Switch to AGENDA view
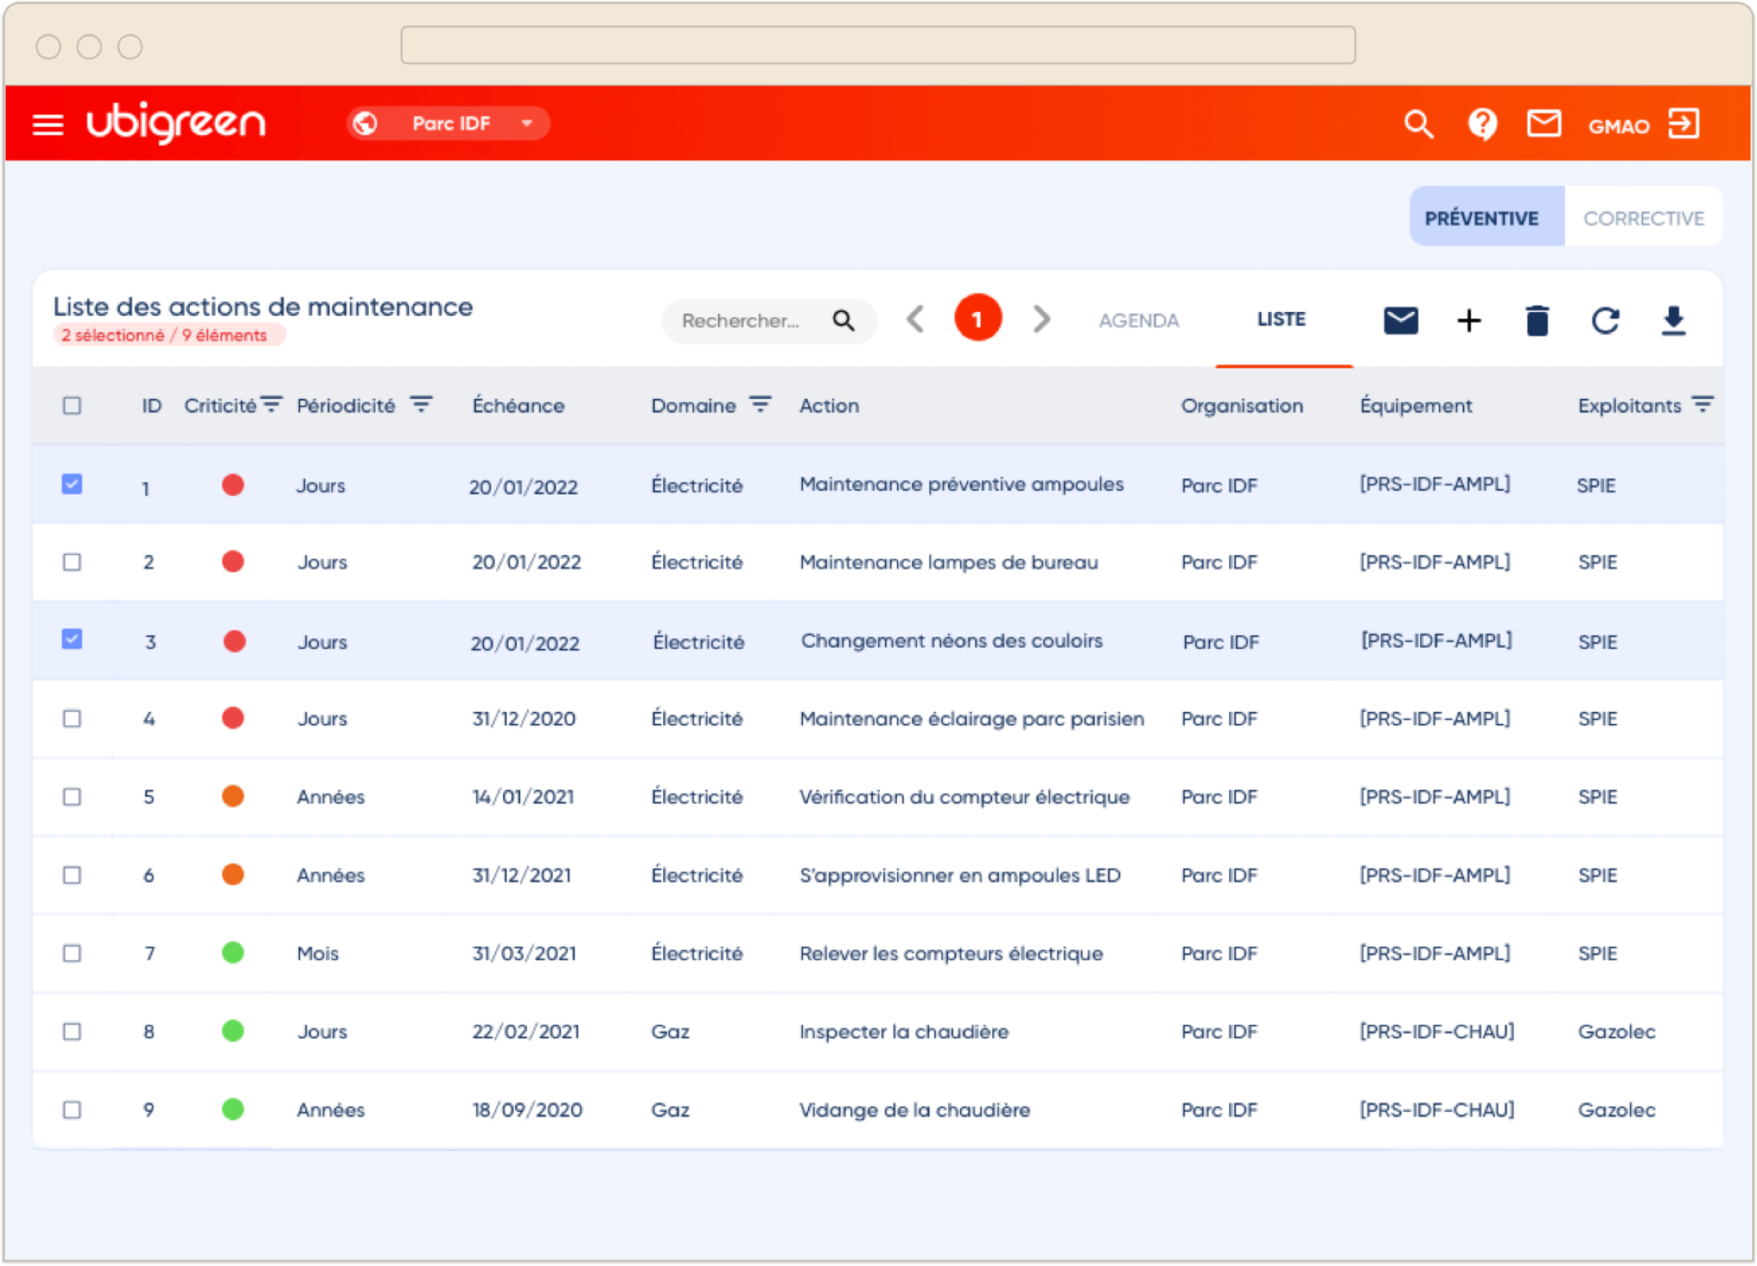The height and width of the screenshot is (1266, 1757). [x=1138, y=321]
